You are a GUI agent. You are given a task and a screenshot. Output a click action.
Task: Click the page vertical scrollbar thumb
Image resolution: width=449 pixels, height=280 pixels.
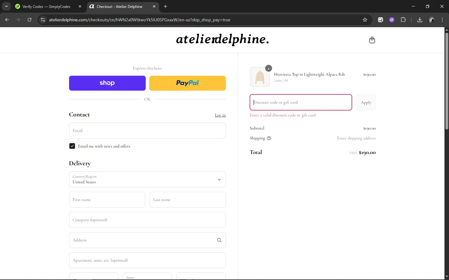(447, 81)
